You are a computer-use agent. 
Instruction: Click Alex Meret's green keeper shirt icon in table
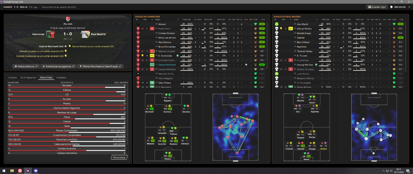pyautogui.click(x=277, y=24)
